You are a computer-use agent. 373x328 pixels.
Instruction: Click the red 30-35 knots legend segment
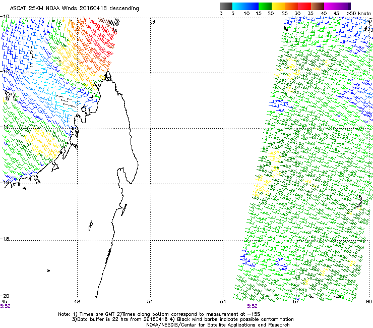click(x=304, y=6)
